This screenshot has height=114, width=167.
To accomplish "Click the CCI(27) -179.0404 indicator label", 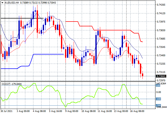I will click(12, 84).
